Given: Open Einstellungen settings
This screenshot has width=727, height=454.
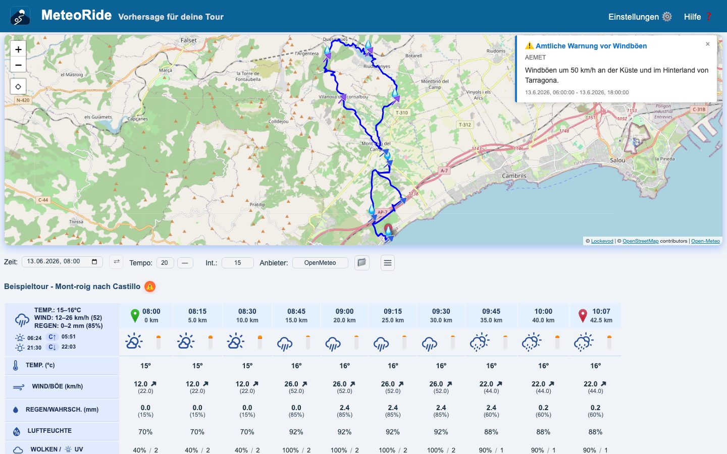Looking at the screenshot, I should 640,17.
